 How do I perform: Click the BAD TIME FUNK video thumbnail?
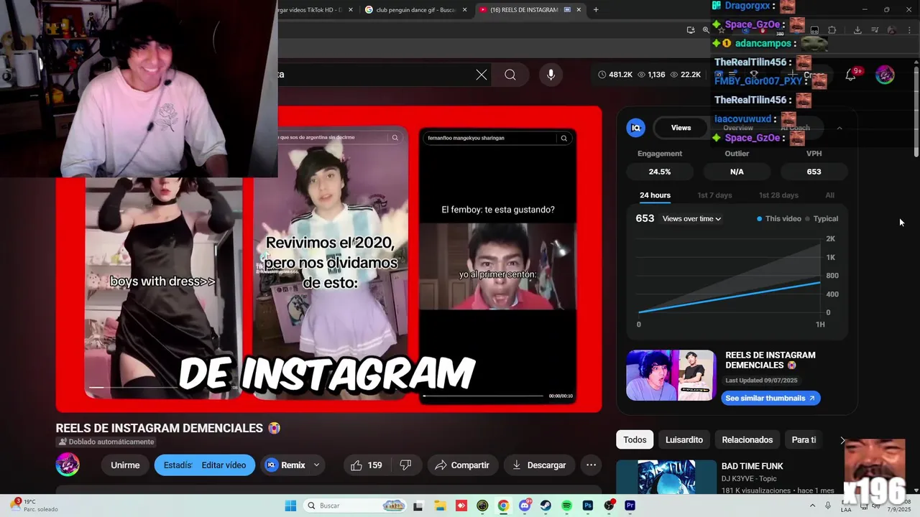coord(666,477)
